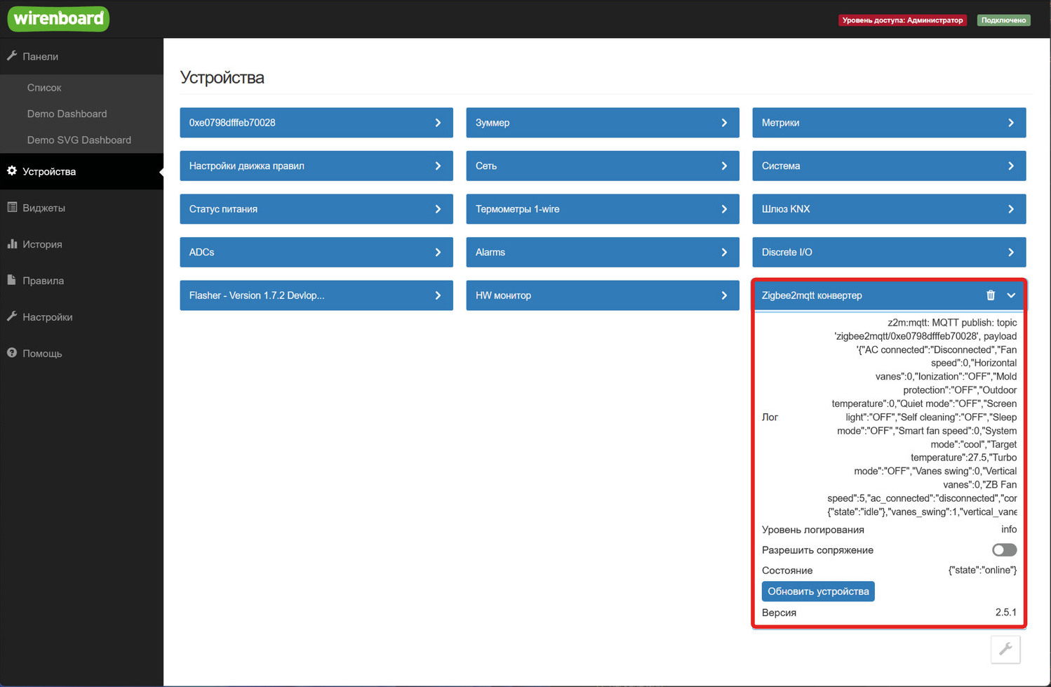1051x687 pixels.
Task: Click the question mark icon beside Помощь
Action: pos(12,353)
